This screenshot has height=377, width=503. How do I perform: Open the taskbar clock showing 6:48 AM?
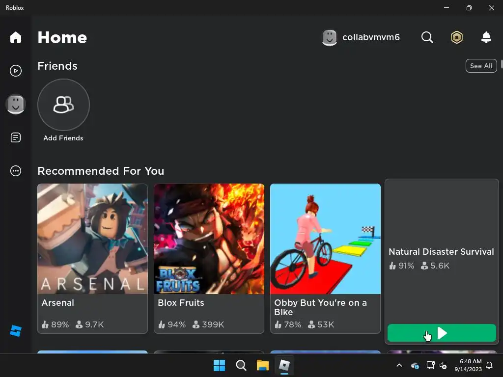pyautogui.click(x=468, y=365)
